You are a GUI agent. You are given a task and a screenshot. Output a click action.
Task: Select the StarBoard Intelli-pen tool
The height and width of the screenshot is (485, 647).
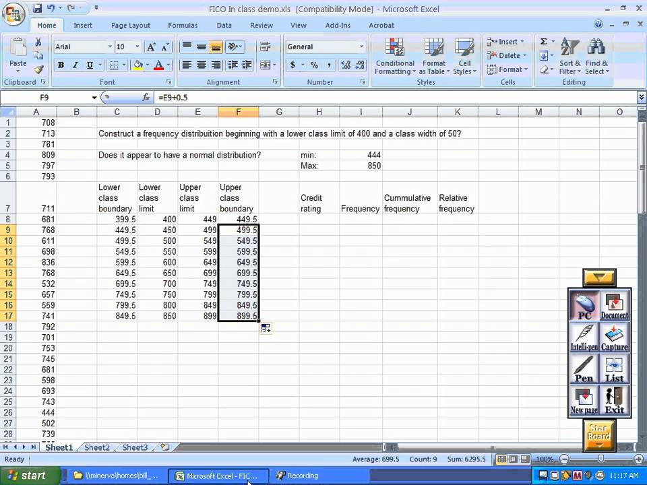(x=584, y=337)
